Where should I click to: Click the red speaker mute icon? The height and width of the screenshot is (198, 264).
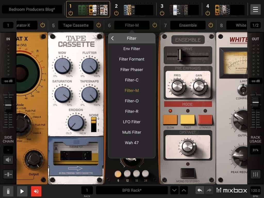(36, 191)
